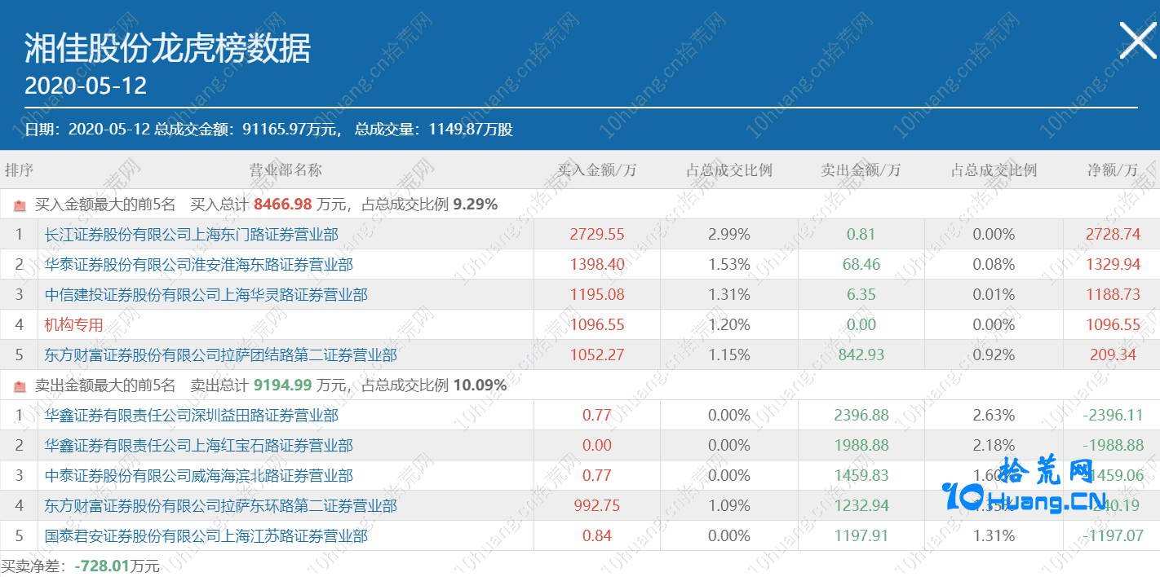Image resolution: width=1160 pixels, height=577 pixels.
Task: Open 长江证券上海东门路证券营业部 link
Action: (x=191, y=235)
